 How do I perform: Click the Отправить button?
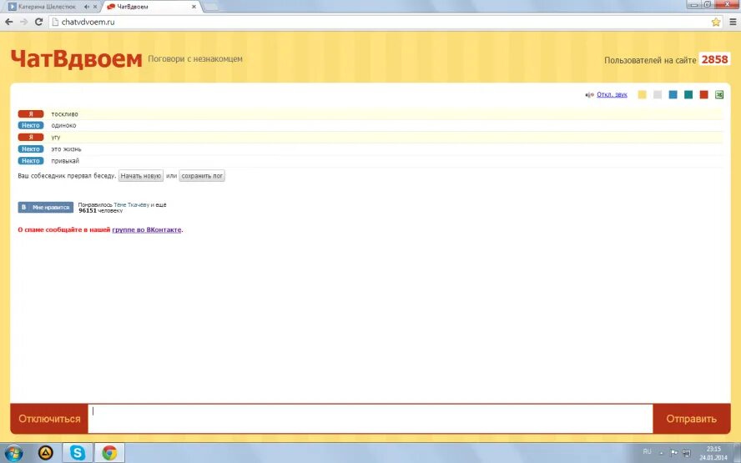click(x=692, y=419)
